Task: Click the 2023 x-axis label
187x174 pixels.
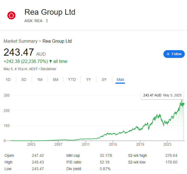Action: (167, 144)
